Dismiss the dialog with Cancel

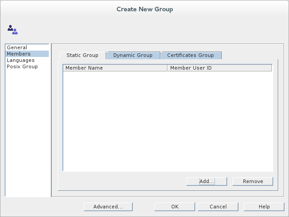[218, 207]
